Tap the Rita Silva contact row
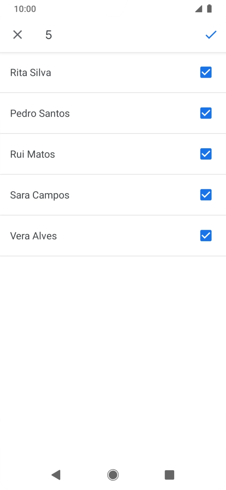 pos(76,72)
